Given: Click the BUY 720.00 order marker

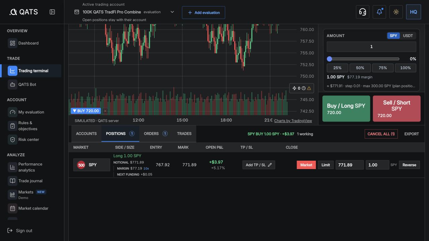Looking at the screenshot, I should (x=86, y=111).
